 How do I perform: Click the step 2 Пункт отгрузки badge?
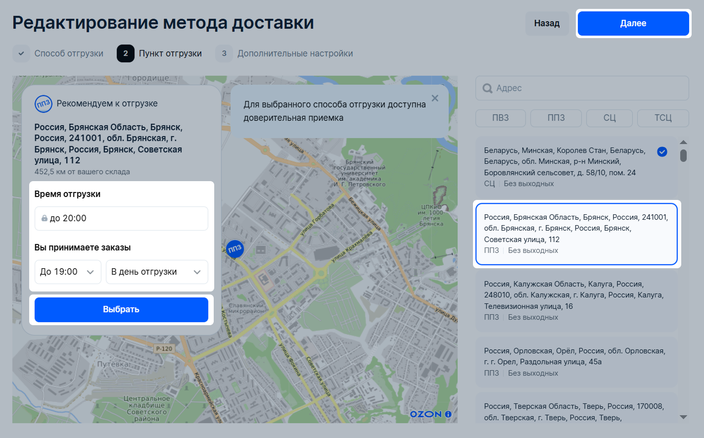pos(126,53)
